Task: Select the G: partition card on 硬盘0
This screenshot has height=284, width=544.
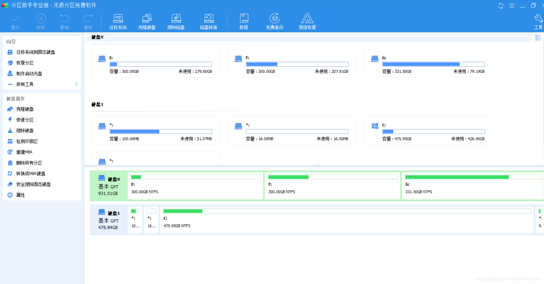Action: 429,63
